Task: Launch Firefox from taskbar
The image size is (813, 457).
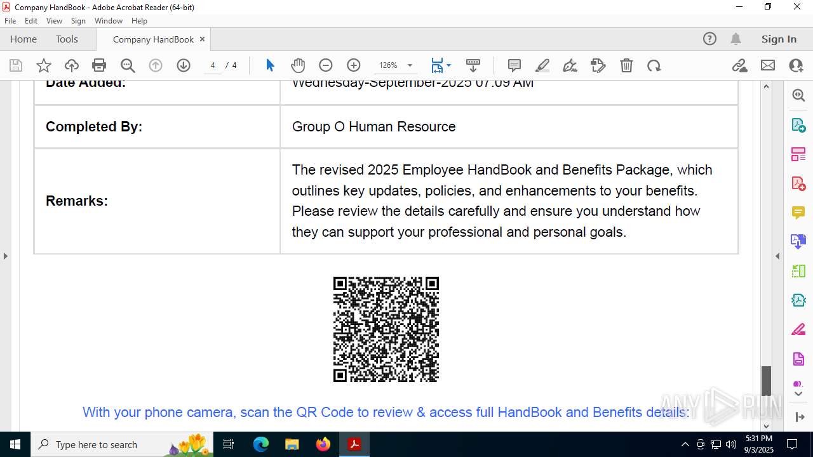Action: [x=323, y=444]
